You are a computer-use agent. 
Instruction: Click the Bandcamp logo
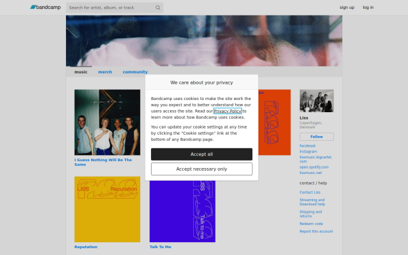tap(46, 7)
